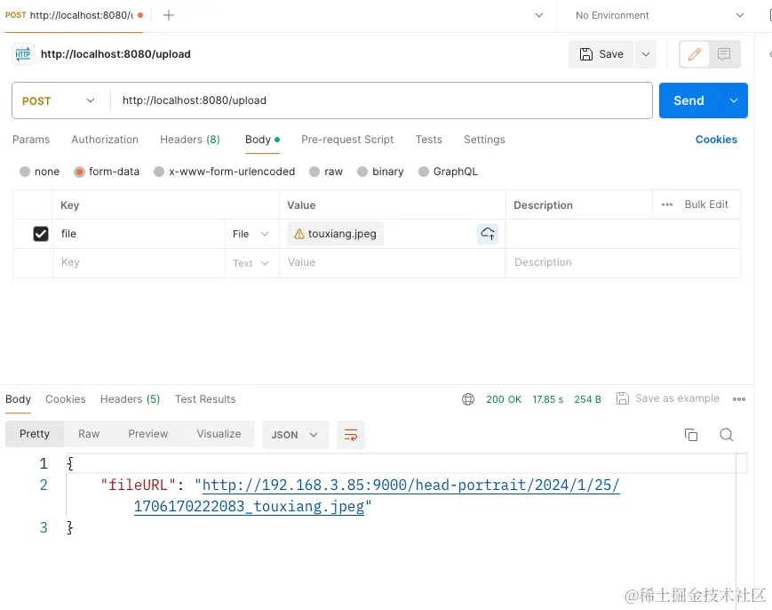Copy the response body with copy icon
The width and height of the screenshot is (772, 610).
(691, 435)
